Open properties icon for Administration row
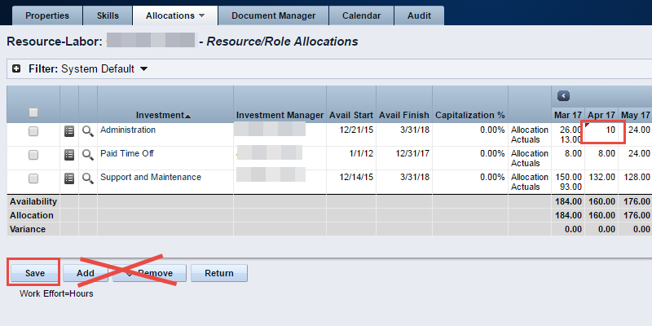Viewport: 652px width, 326px height. pos(69,130)
